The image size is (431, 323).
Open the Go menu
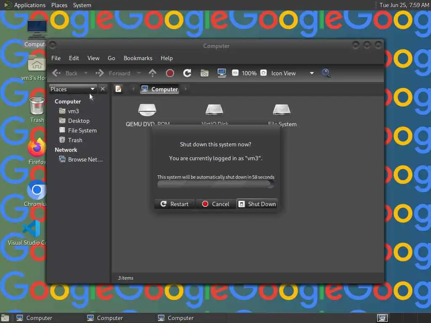point(111,58)
